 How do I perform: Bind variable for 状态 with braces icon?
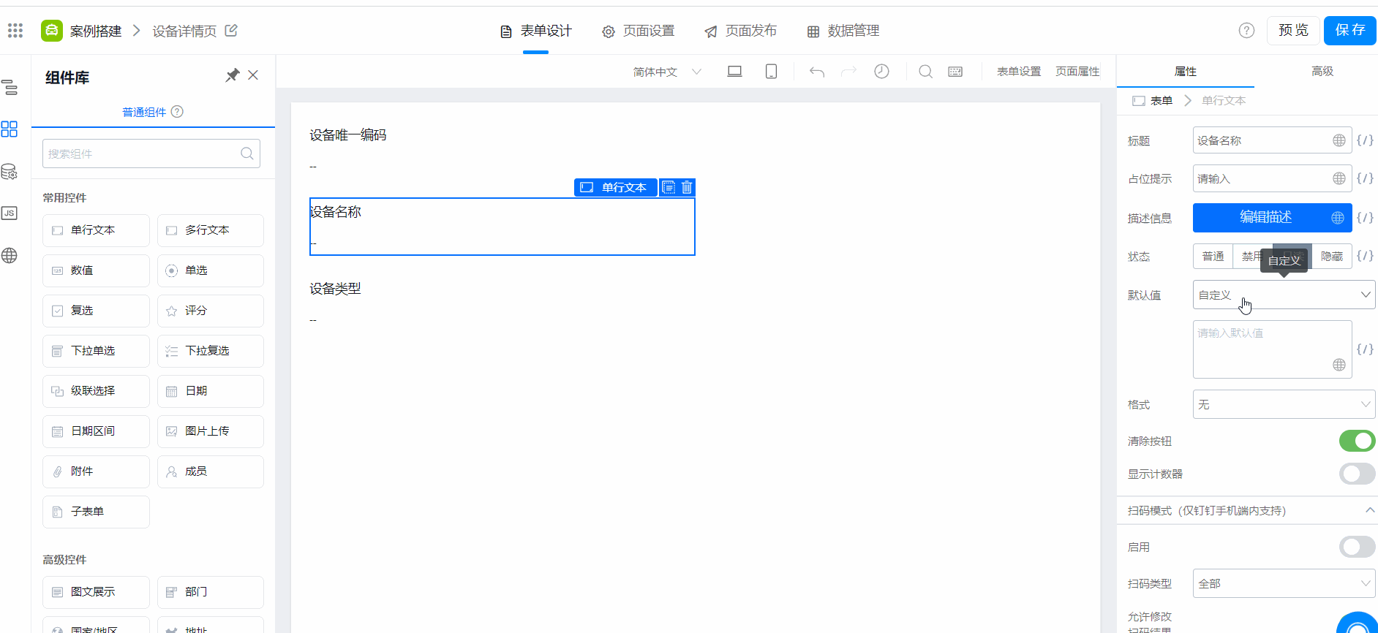click(x=1365, y=256)
